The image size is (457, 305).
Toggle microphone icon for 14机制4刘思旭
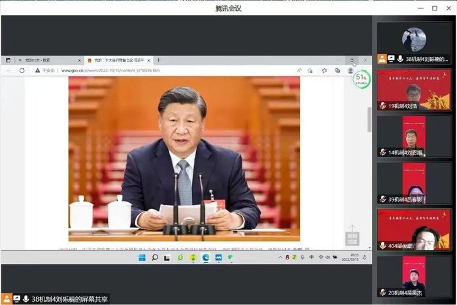(383, 152)
